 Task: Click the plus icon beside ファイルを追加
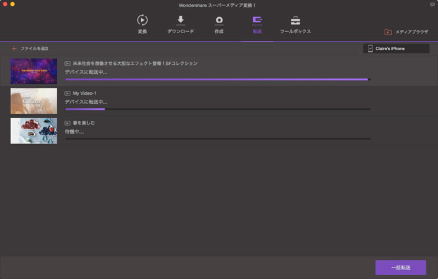click(14, 49)
